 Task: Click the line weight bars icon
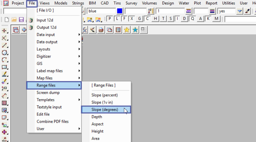click(x=212, y=11)
